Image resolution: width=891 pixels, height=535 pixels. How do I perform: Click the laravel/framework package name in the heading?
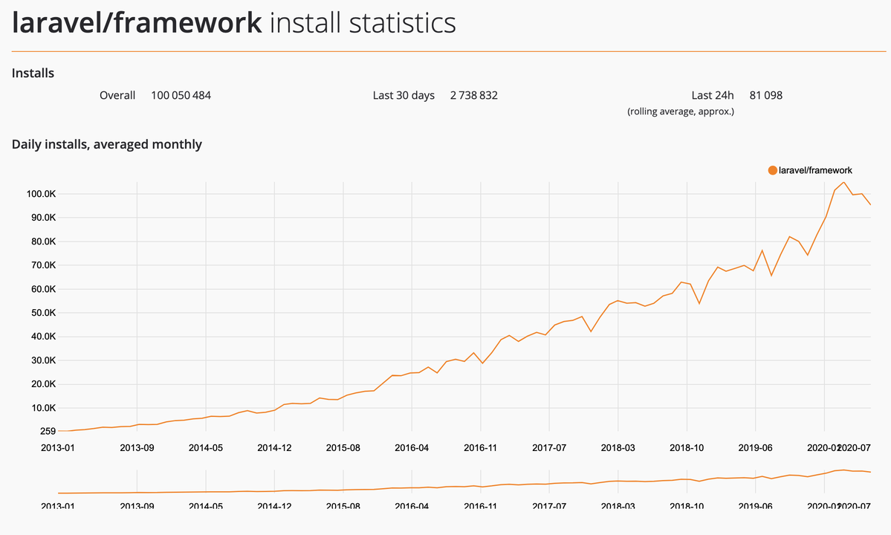tap(137, 22)
